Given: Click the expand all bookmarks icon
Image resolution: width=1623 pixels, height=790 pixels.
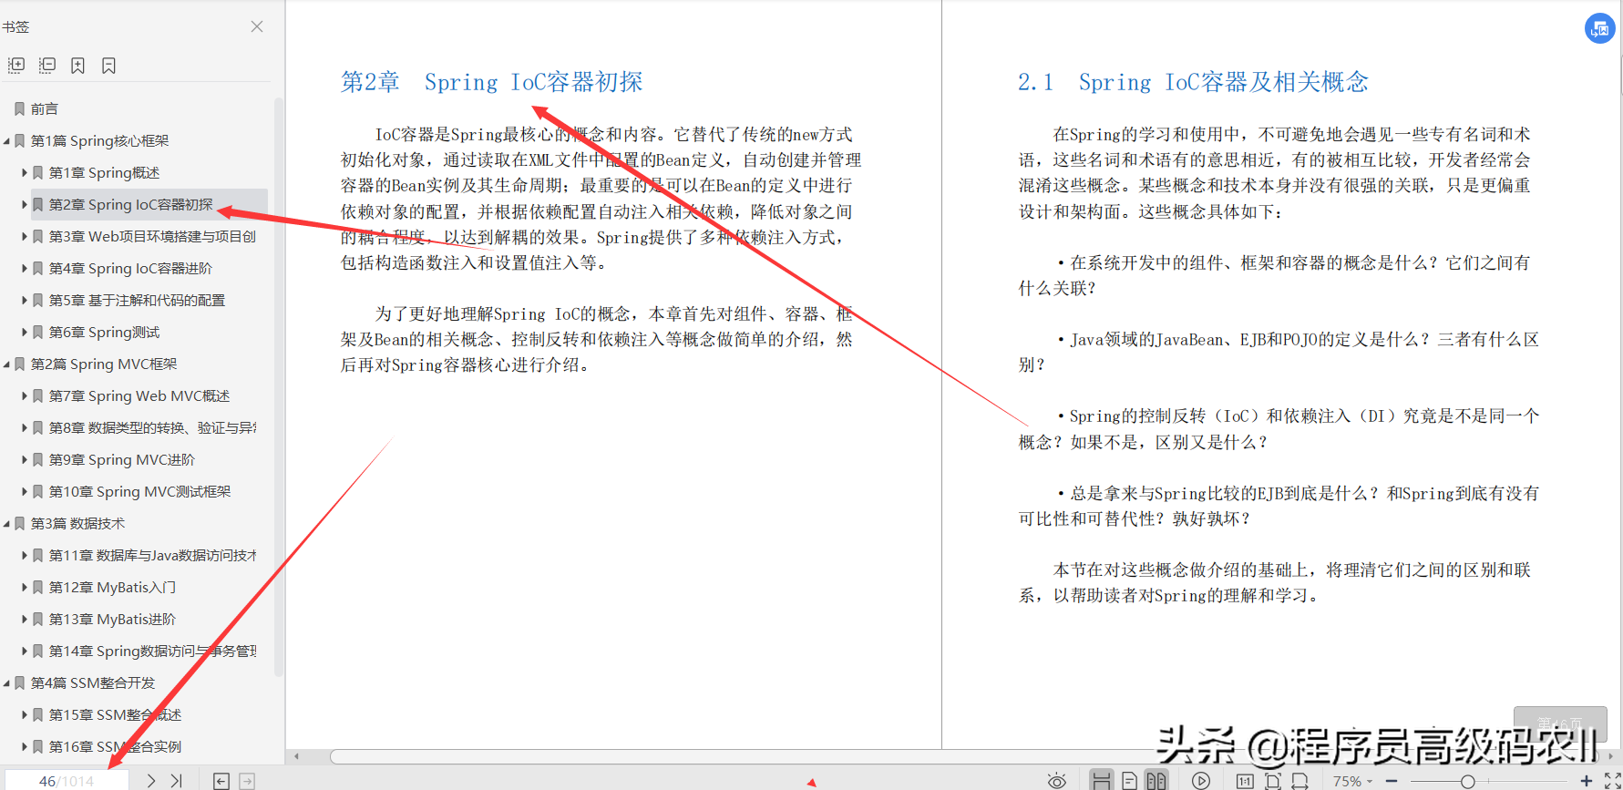Looking at the screenshot, I should 16,66.
